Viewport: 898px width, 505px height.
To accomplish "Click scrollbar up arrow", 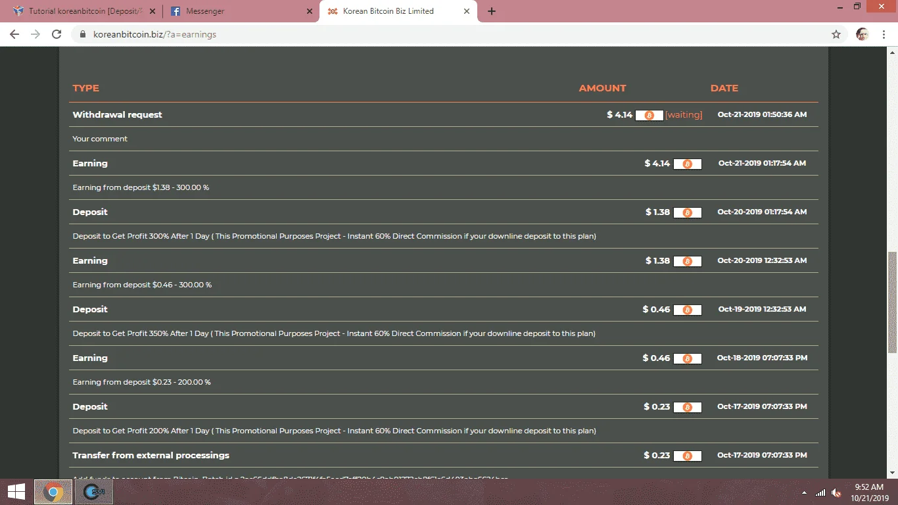I will pos(893,52).
